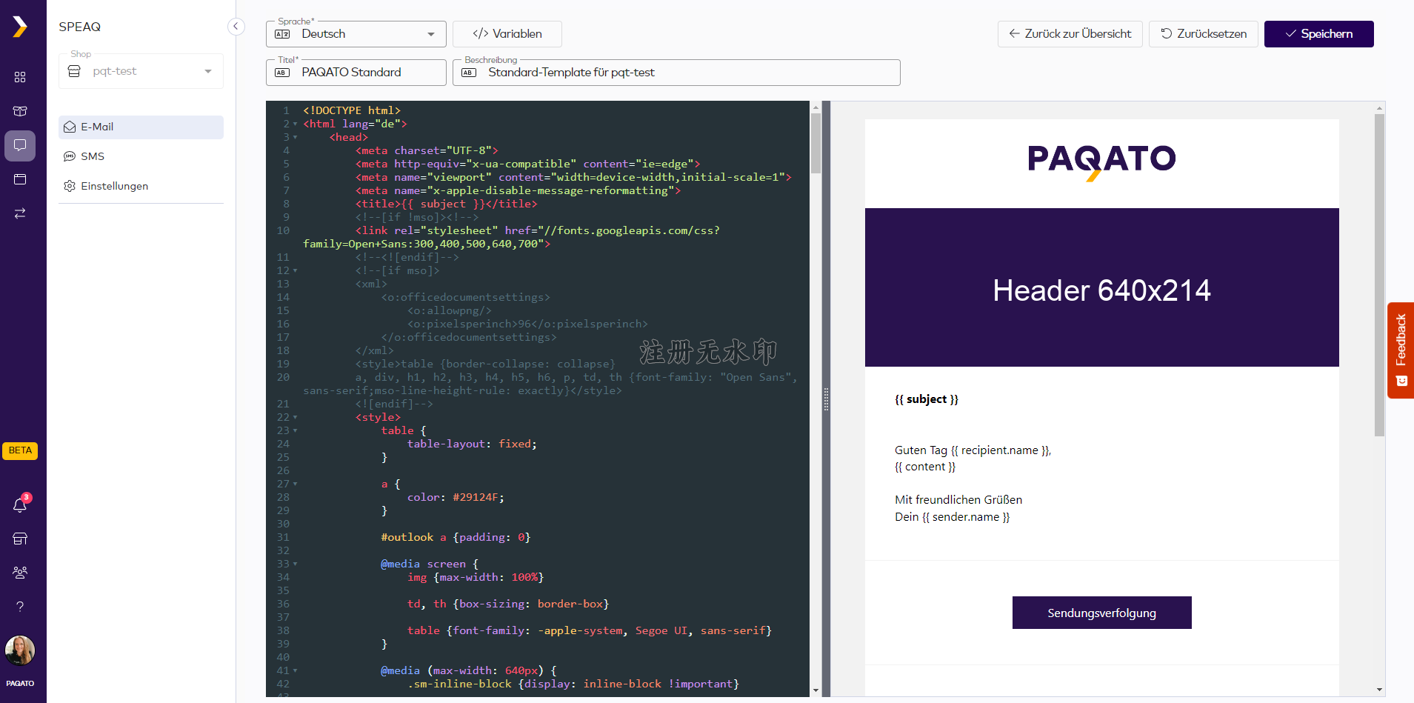This screenshot has height=703, width=1414.
Task: Open the exchange arrows icon in sidebar
Action: (20, 213)
